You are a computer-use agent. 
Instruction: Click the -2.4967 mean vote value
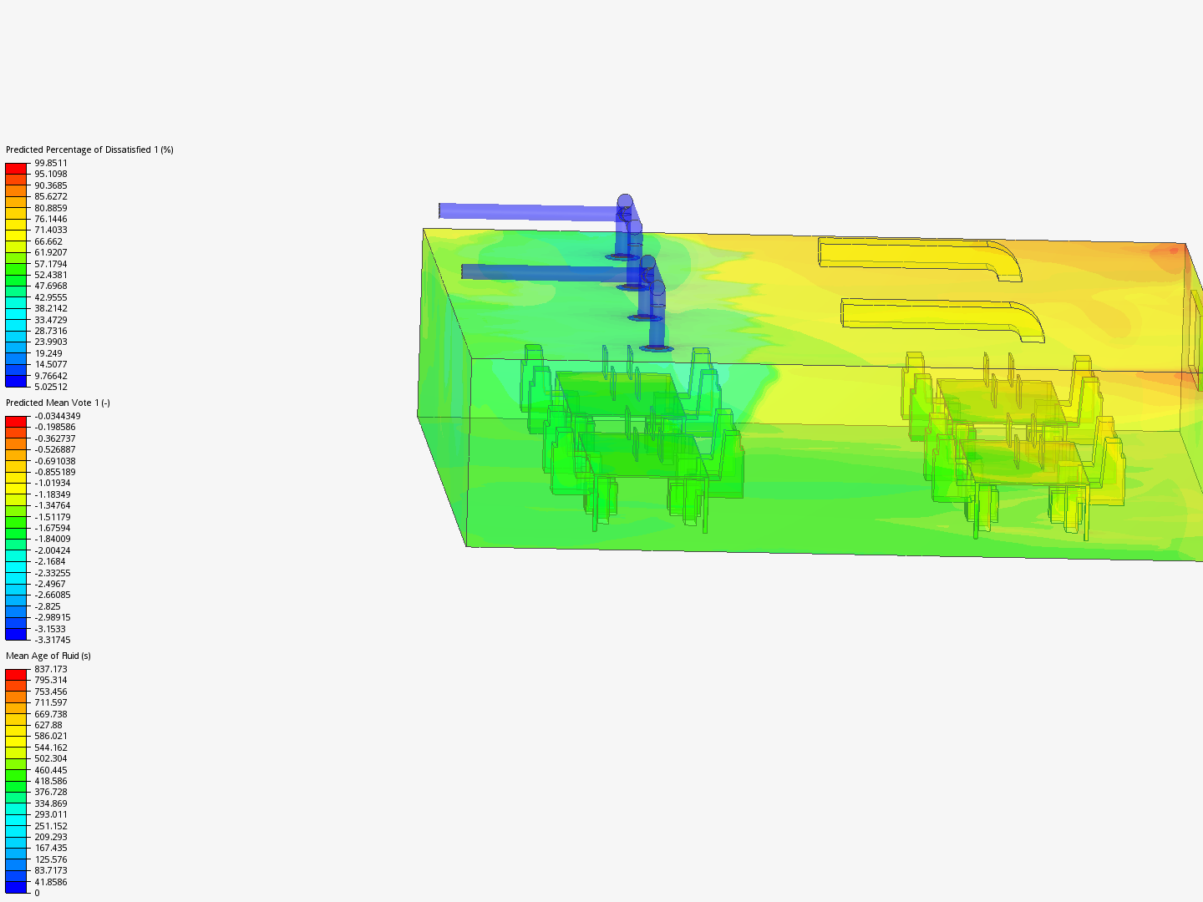pos(50,584)
